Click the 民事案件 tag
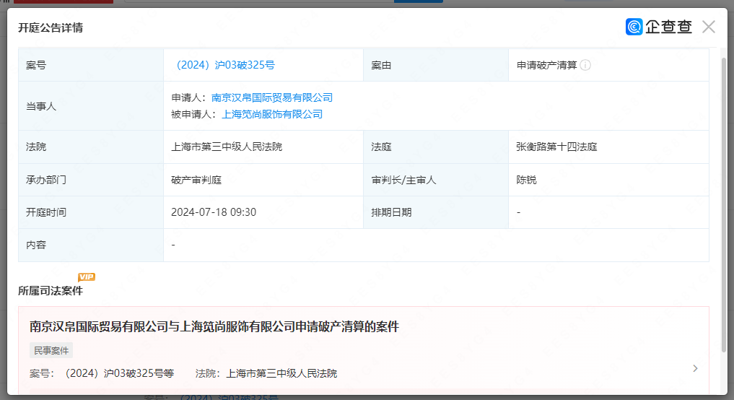The height and width of the screenshot is (400, 734). coord(51,350)
